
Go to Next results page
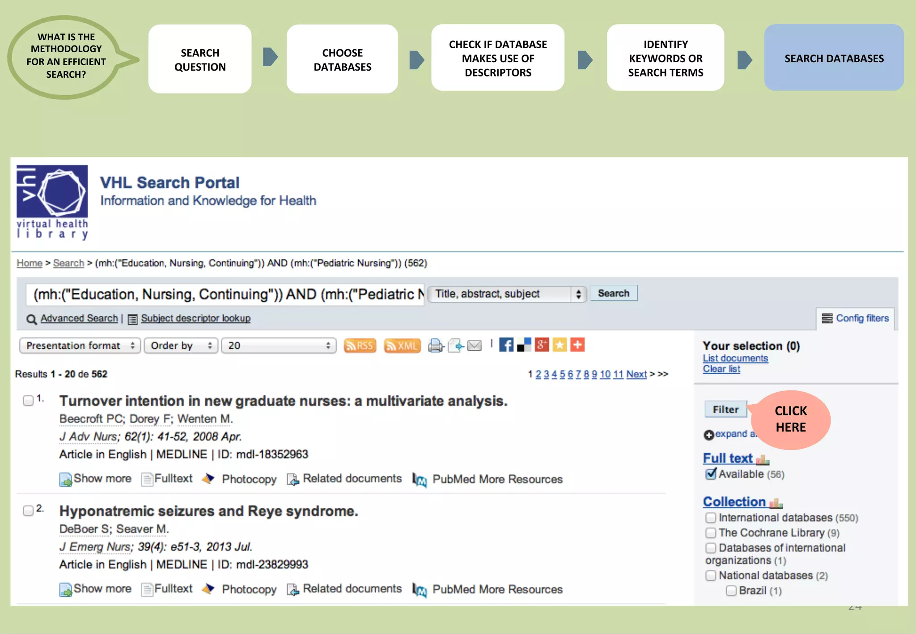click(636, 374)
